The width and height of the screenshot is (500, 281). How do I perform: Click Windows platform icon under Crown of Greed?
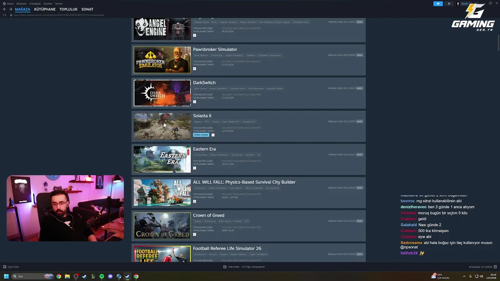pyautogui.click(x=195, y=235)
